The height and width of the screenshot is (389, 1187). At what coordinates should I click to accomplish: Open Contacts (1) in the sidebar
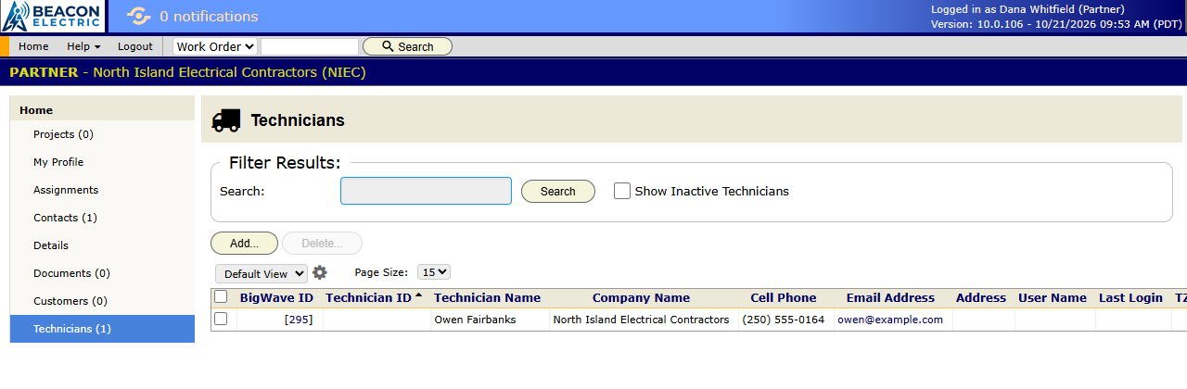102,218
